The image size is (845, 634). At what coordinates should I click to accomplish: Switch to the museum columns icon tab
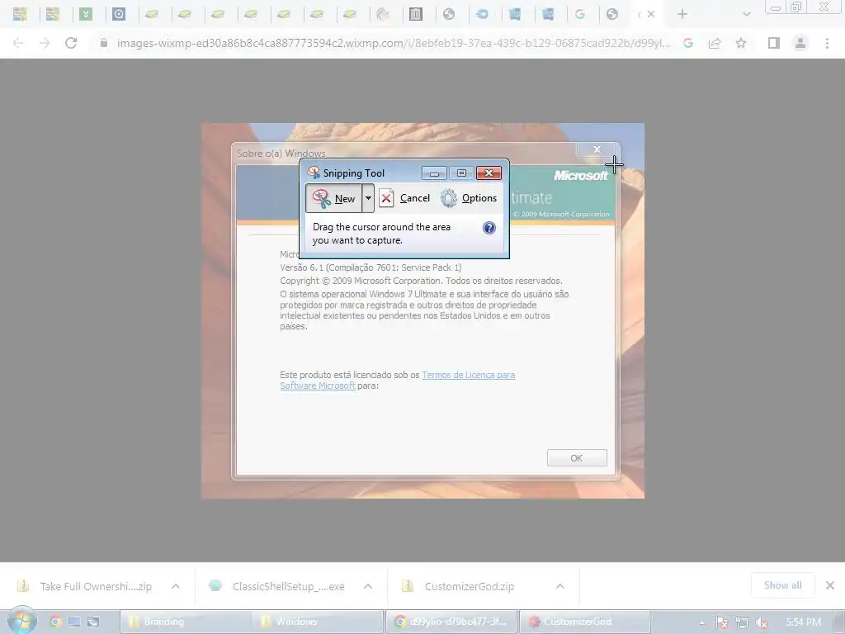(x=416, y=14)
